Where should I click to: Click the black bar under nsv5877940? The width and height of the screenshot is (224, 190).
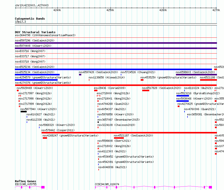pyautogui.click(x=24, y=112)
